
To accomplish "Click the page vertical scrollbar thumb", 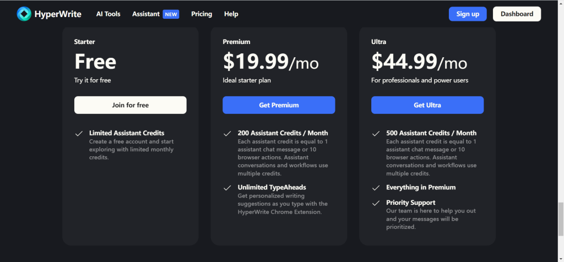I will [561, 219].
